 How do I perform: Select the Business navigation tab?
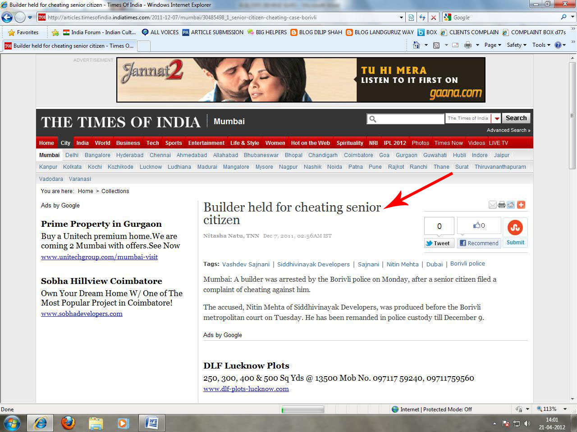pos(128,143)
